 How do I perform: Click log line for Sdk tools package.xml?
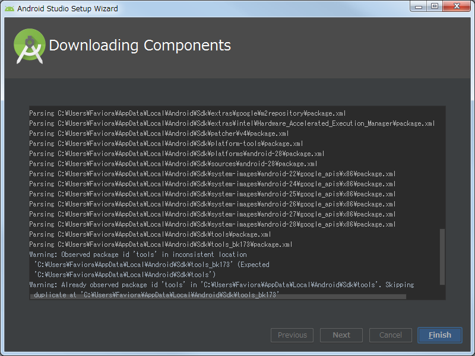coord(150,234)
